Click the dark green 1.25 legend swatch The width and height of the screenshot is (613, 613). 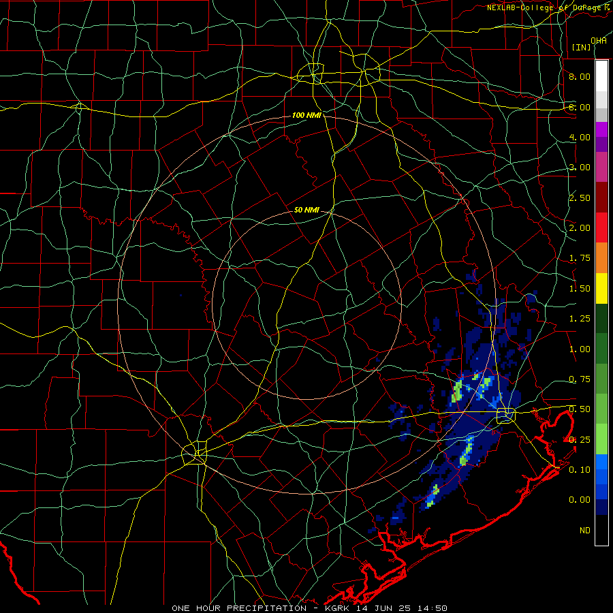(601, 318)
